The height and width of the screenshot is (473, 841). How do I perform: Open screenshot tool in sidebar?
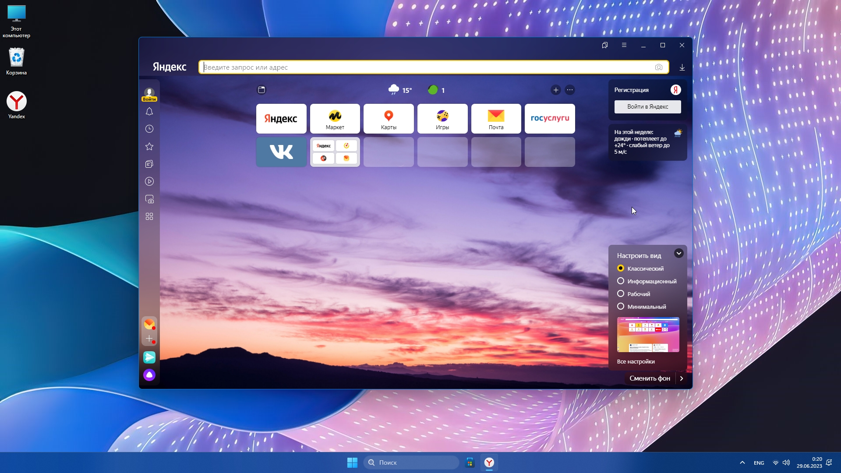pos(149,199)
